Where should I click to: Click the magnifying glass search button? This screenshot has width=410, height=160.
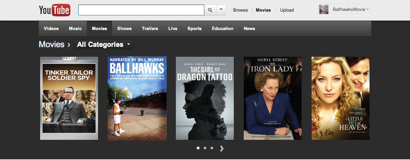tap(210, 10)
